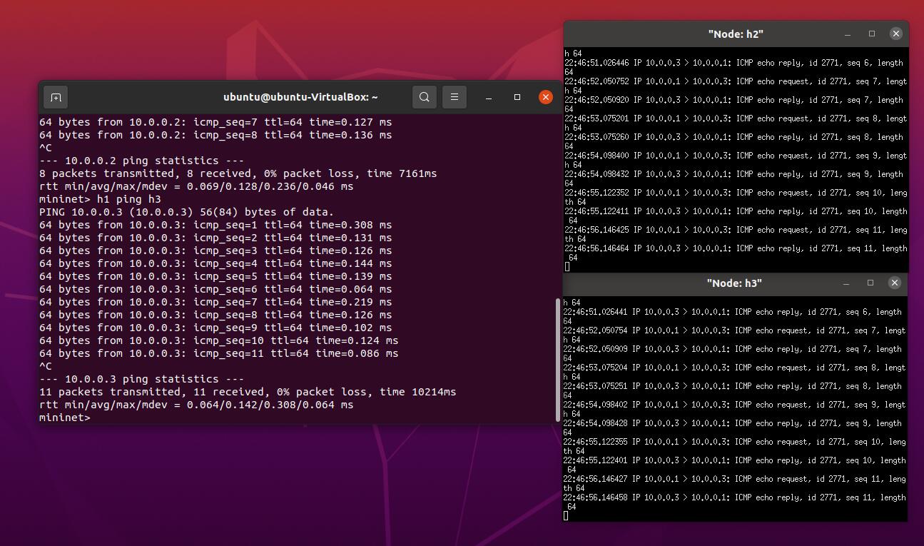Maximize the "Node: h3" window
Image resolution: width=924 pixels, height=546 pixels.
pyautogui.click(x=870, y=283)
